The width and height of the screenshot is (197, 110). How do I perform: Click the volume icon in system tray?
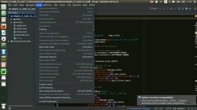pos(183,2)
